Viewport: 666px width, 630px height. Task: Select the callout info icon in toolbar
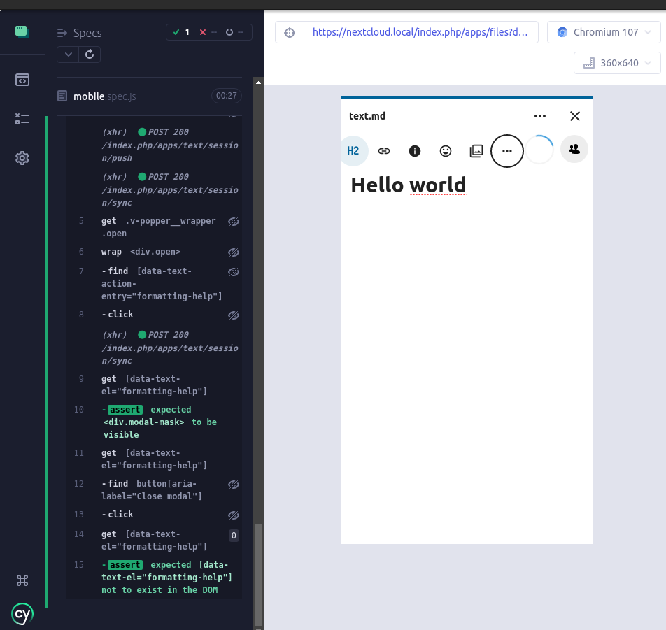tap(415, 150)
